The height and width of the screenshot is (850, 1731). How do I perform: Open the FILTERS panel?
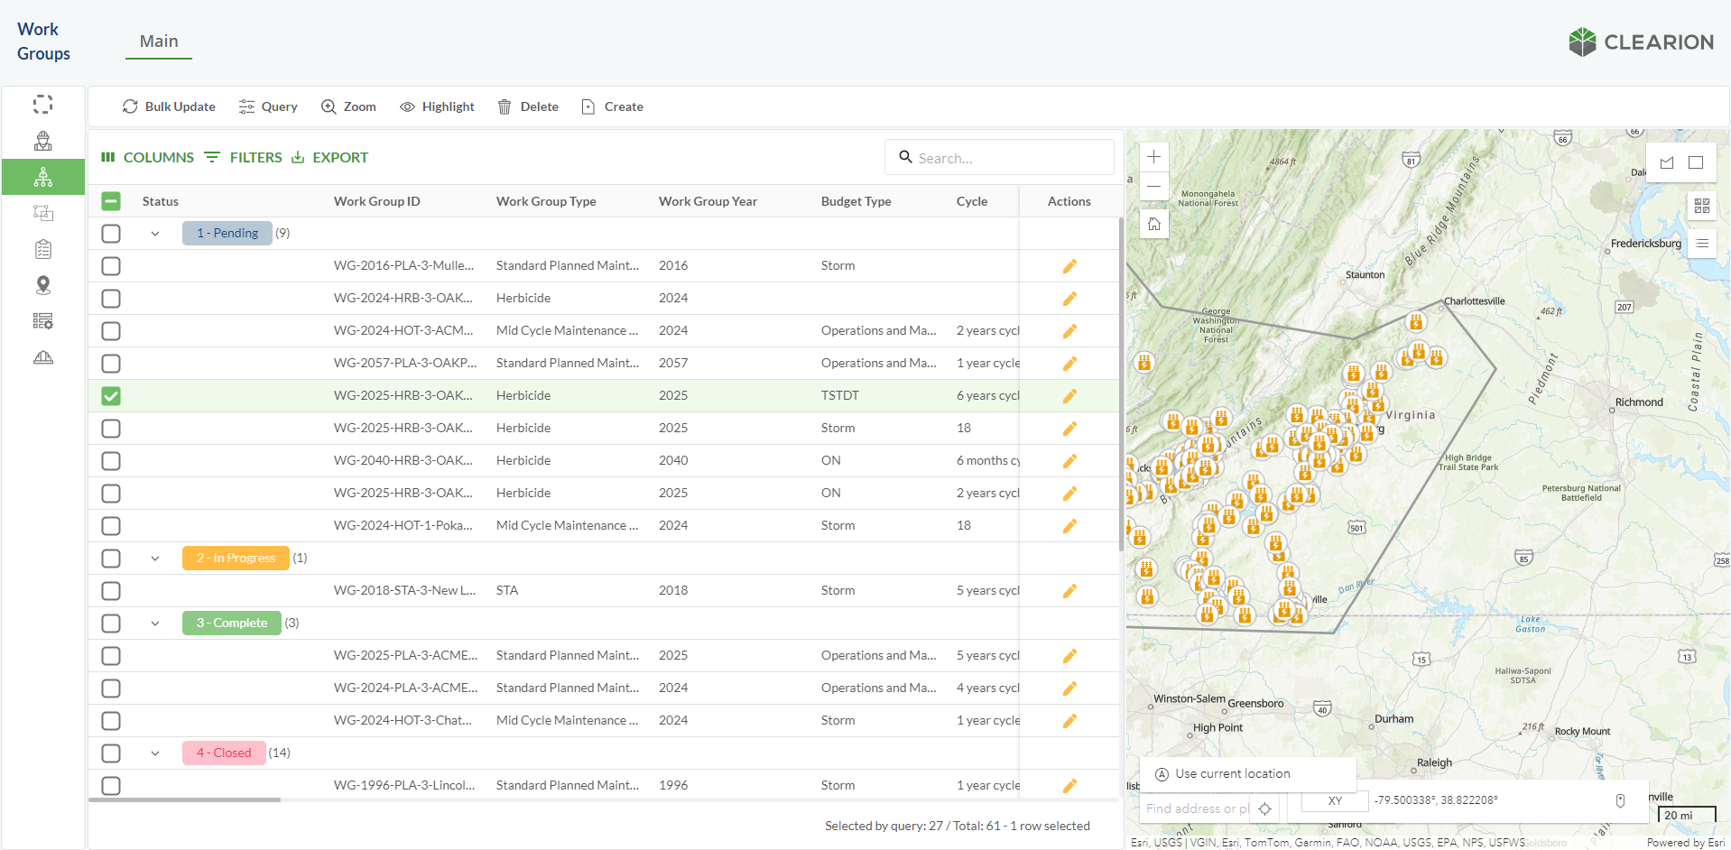click(244, 157)
